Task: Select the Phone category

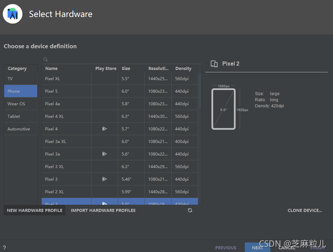Action: (x=21, y=91)
